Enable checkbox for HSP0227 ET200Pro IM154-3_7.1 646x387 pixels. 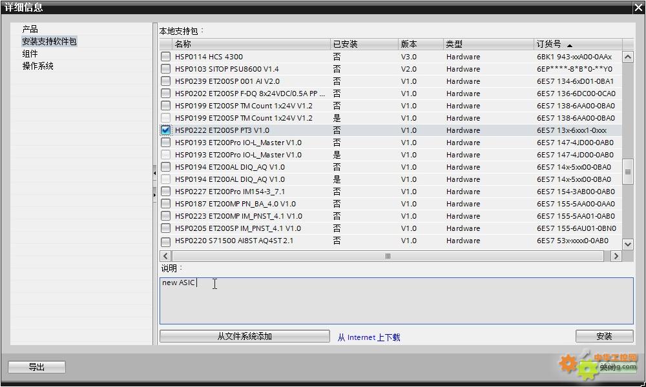(x=165, y=192)
